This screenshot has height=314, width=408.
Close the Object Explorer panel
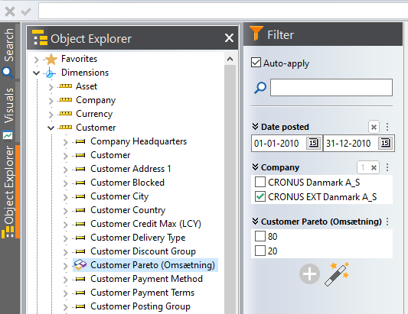click(229, 38)
